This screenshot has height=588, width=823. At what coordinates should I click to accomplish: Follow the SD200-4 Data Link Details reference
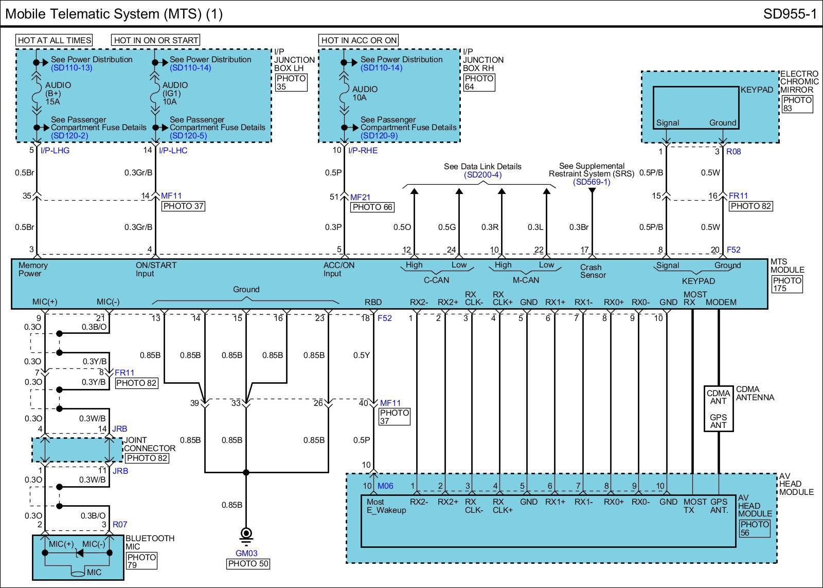pyautogui.click(x=482, y=175)
